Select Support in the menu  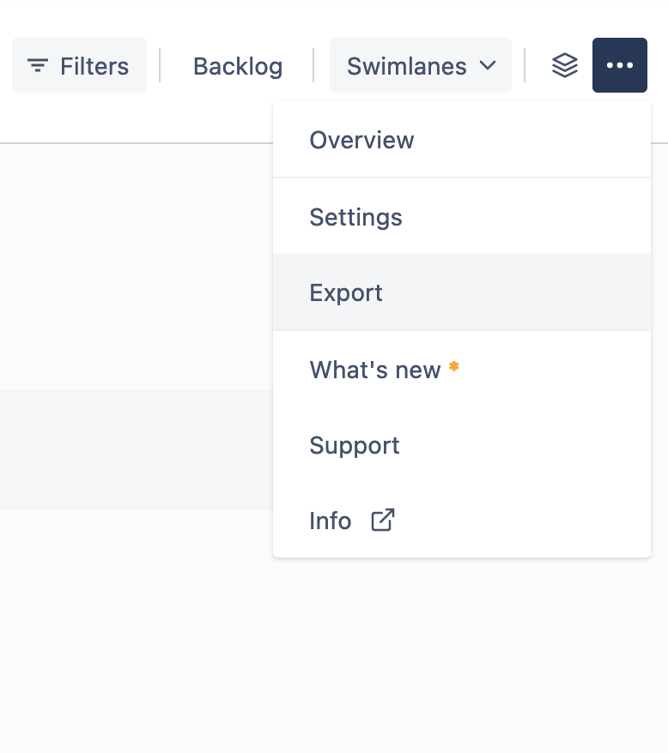point(462,445)
